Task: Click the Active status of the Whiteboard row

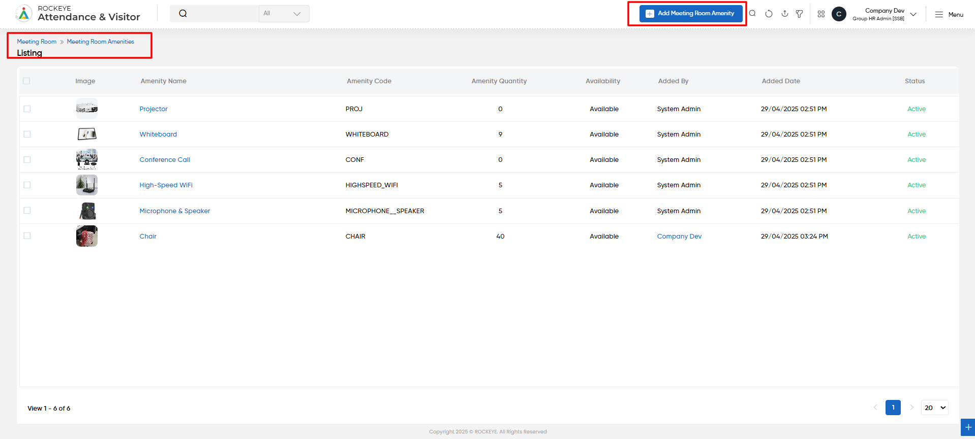Action: (x=917, y=134)
